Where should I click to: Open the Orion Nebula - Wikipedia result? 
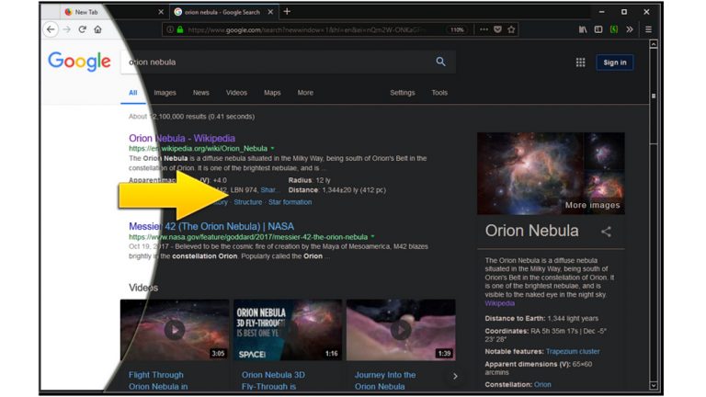182,138
